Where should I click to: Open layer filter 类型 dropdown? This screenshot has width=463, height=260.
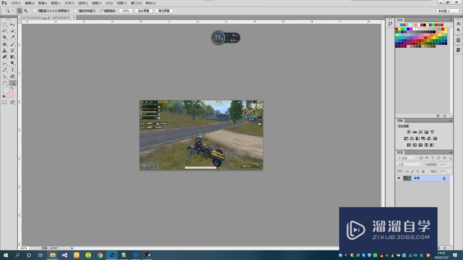click(x=406, y=158)
